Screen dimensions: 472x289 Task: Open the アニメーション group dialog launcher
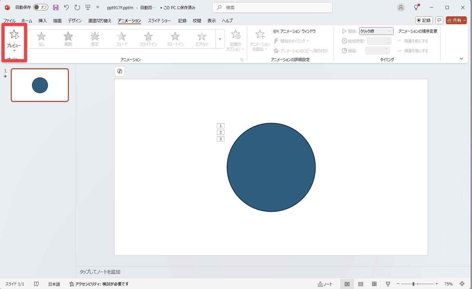tap(242, 60)
